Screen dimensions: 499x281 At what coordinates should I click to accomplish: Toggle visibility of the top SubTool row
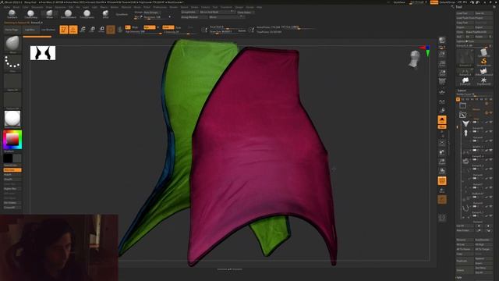click(490, 123)
